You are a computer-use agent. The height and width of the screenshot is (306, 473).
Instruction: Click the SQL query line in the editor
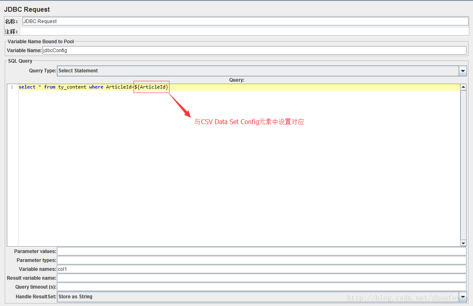pyautogui.click(x=239, y=87)
